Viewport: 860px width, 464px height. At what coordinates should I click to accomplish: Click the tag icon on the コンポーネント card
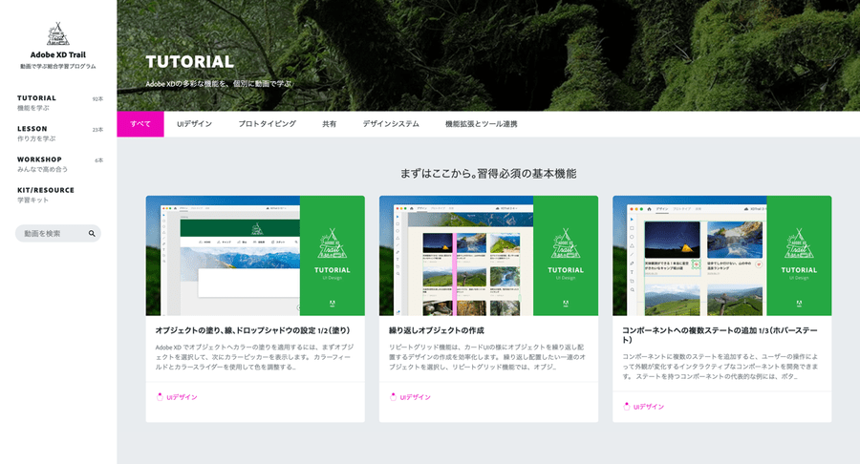pos(627,406)
